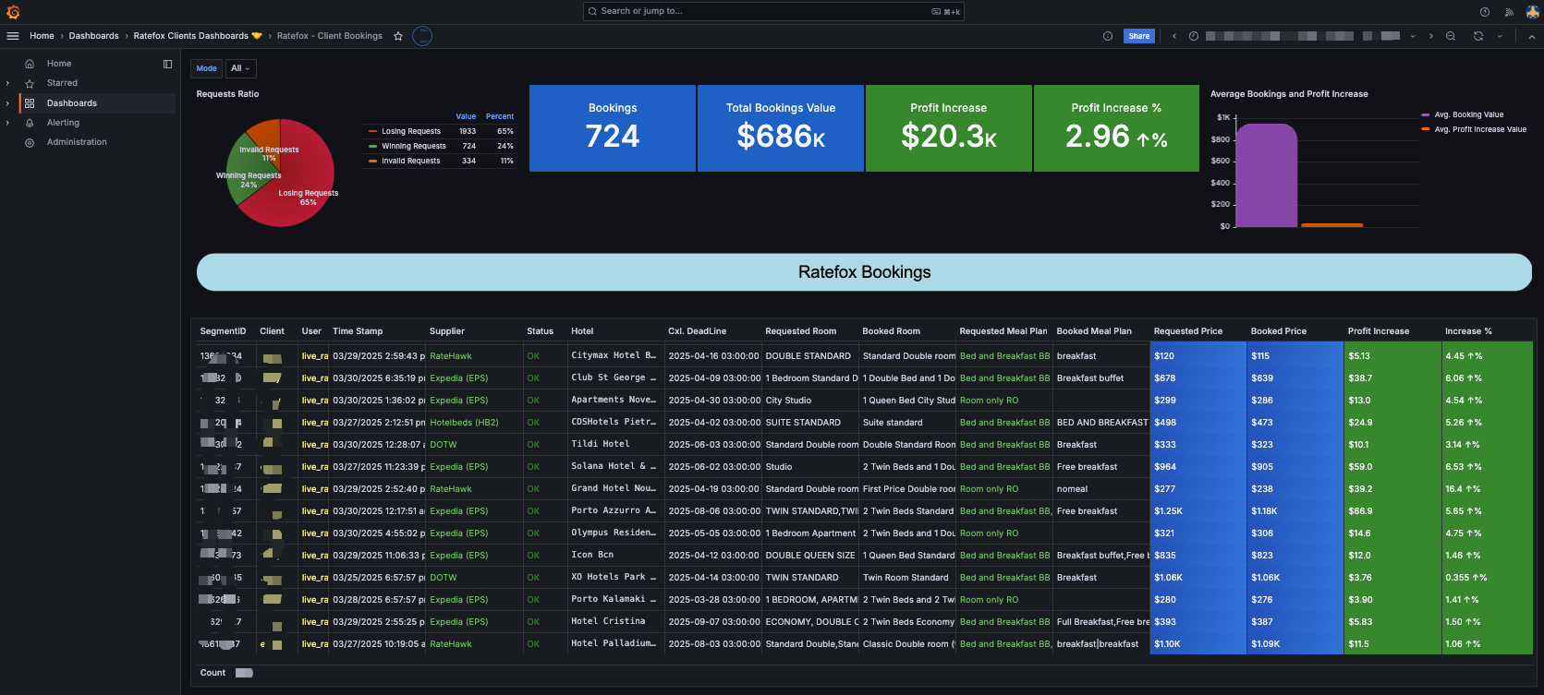The height and width of the screenshot is (695, 1544).
Task: Toggle Losing Requests series in pie legend
Action: coord(411,131)
